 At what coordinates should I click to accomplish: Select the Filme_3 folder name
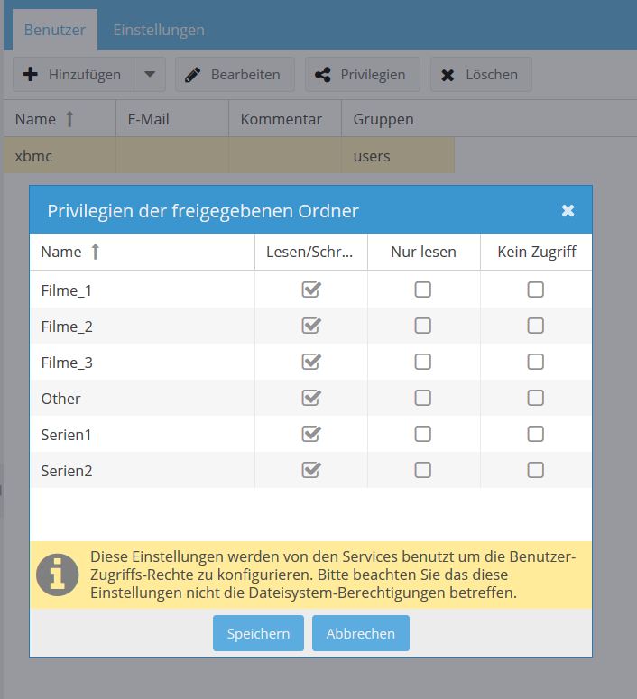(x=67, y=363)
